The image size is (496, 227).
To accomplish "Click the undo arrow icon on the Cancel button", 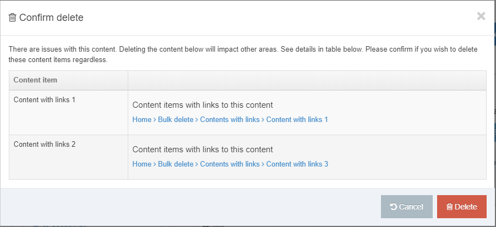I will pyautogui.click(x=393, y=207).
